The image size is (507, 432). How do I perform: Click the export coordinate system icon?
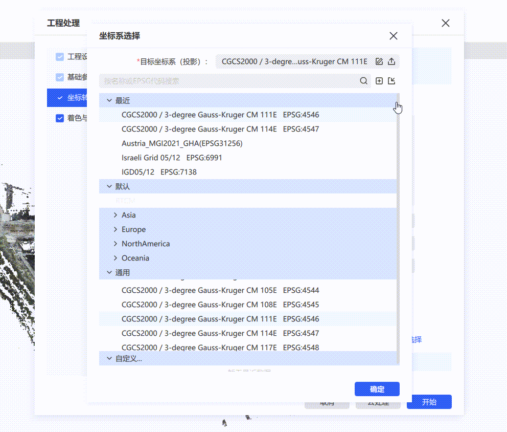click(391, 61)
